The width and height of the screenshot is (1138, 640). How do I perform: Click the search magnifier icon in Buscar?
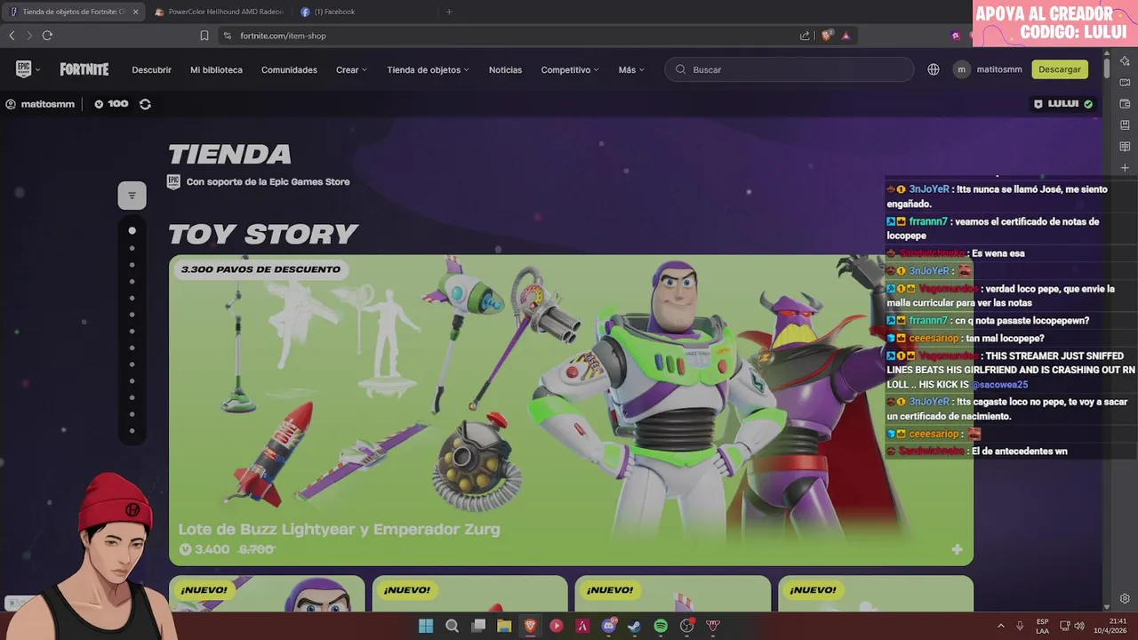click(x=681, y=69)
